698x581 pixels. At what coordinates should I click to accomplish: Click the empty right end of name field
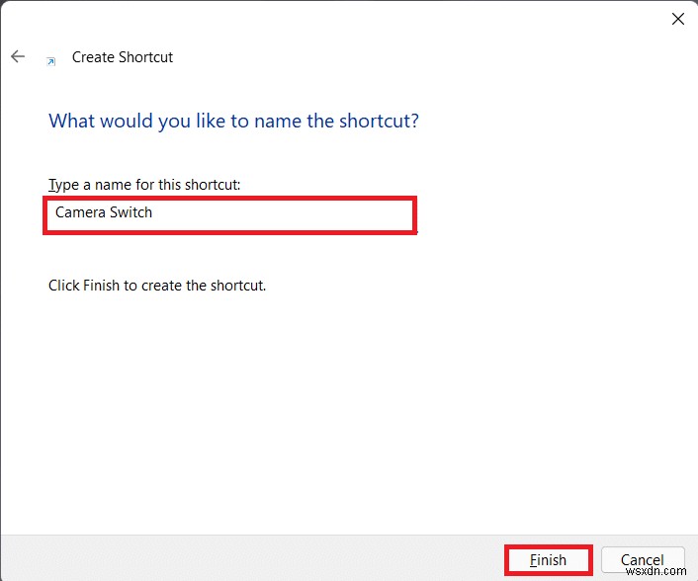(346, 213)
